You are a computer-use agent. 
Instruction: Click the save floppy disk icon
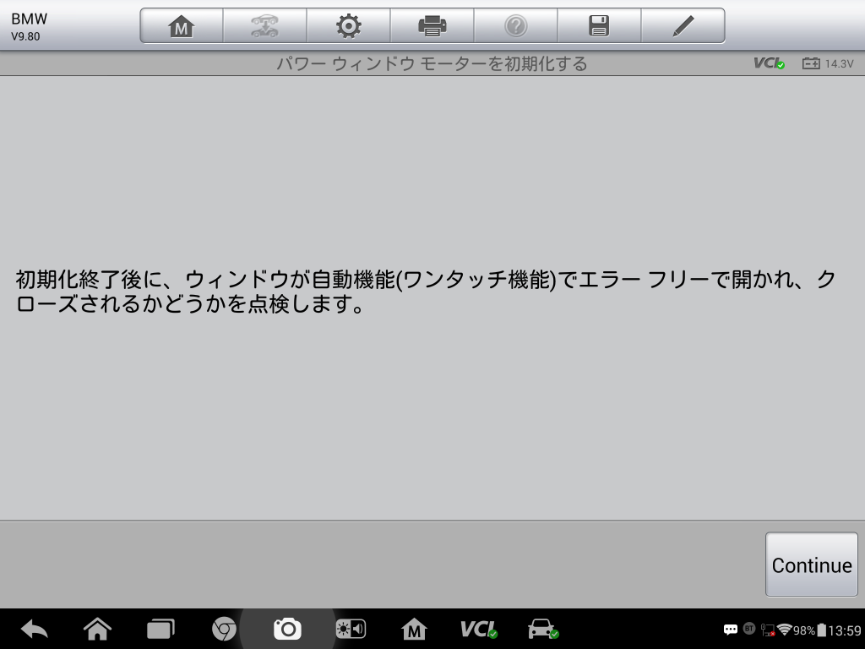599,26
